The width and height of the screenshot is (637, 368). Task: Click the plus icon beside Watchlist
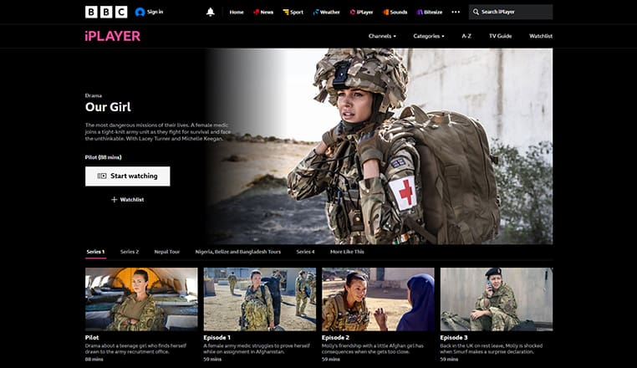115,200
